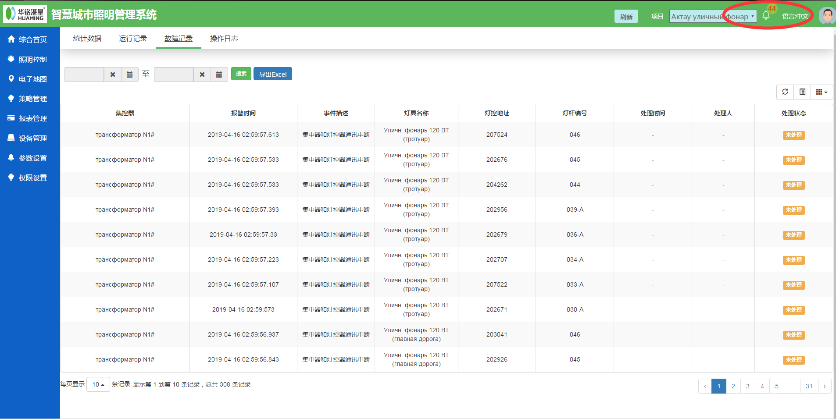836x419 pixels.
Task: Change rows per page from 10
Action: [x=98, y=384]
